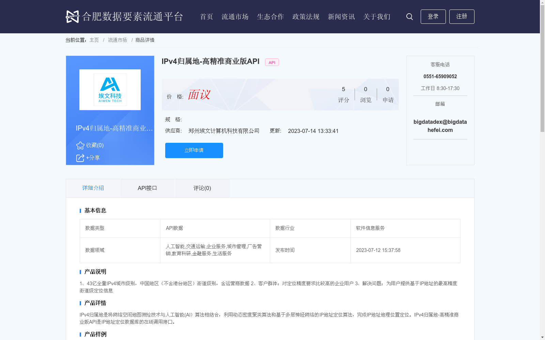This screenshot has width=545, height=340.
Task: Click the 工作日 8:30-17:30 hours text
Action: 440,88
